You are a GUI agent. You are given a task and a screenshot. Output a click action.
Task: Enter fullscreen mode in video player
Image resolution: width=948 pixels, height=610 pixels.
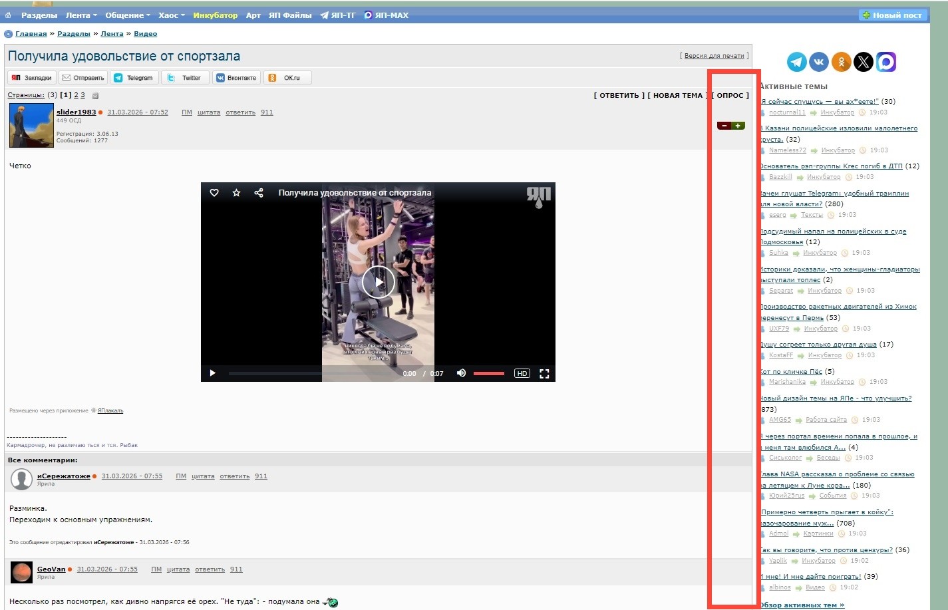click(544, 373)
